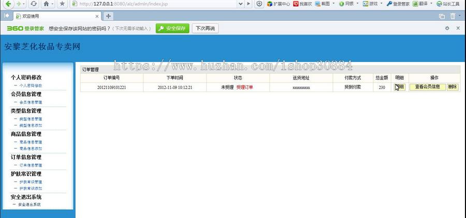Click the restore windows icon on tab bar
Image resolution: width=466 pixels, height=218 pixels.
pyautogui.click(x=442, y=17)
